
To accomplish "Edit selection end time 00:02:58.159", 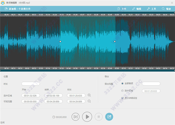I will coord(53,96).
